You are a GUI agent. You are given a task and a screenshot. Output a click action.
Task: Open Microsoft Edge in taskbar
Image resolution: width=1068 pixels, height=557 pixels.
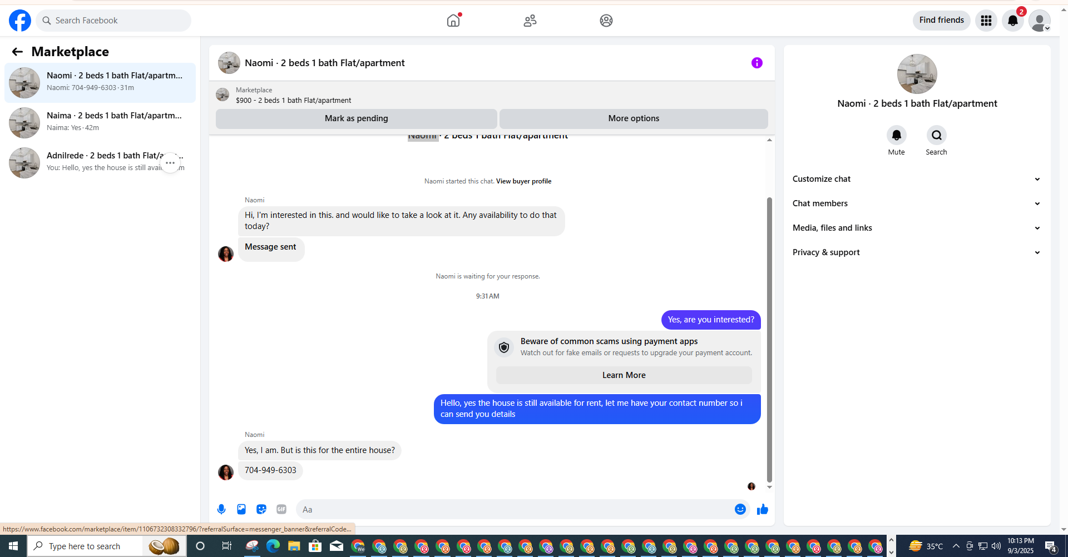tap(273, 546)
